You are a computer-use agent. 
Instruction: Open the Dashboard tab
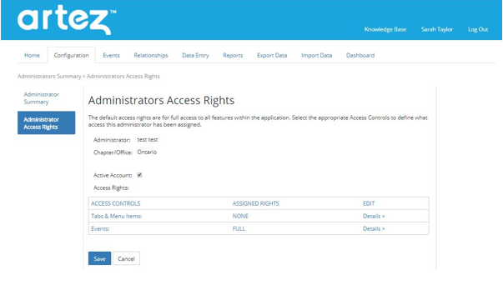coord(360,55)
